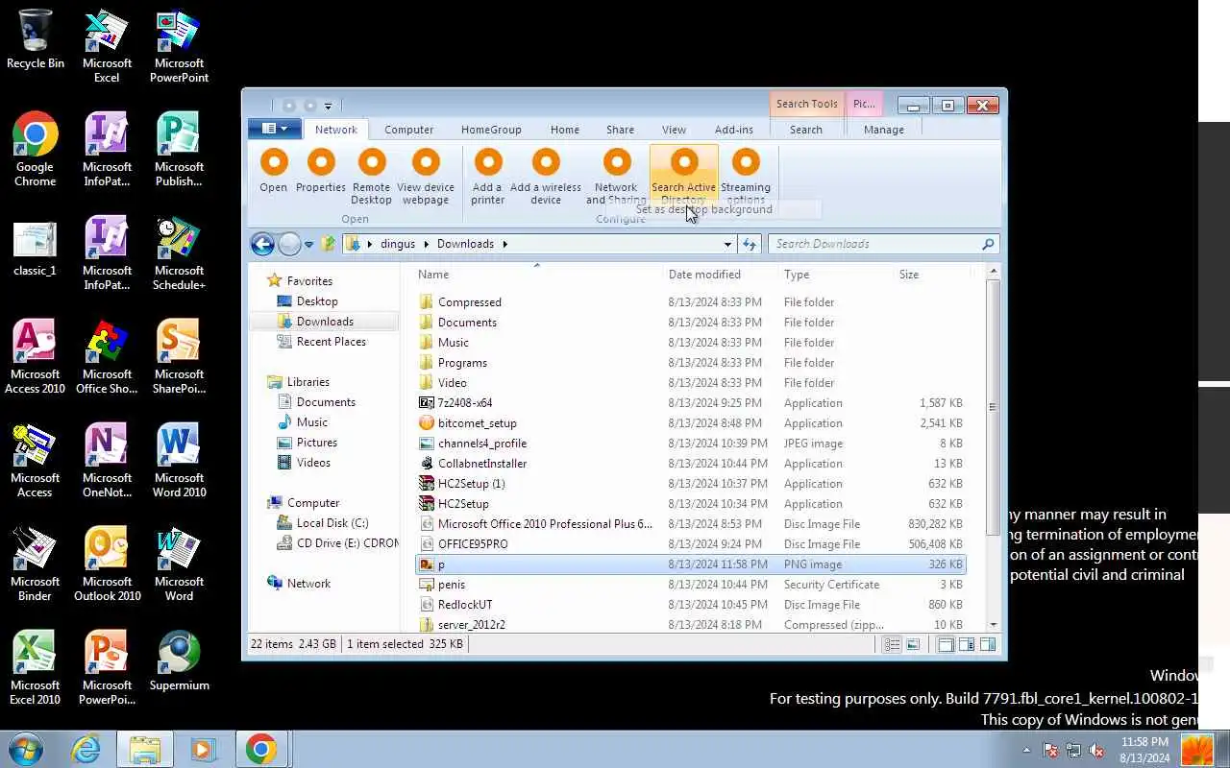
Task: Click the volume icon in system tray
Action: click(1096, 751)
